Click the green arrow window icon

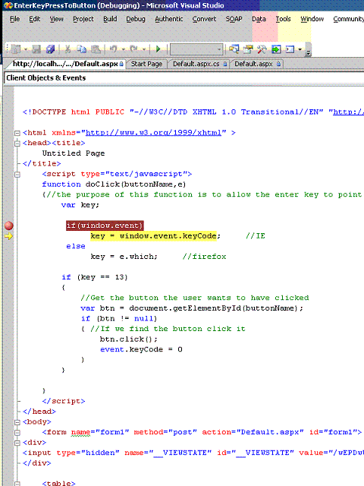click(x=276, y=49)
